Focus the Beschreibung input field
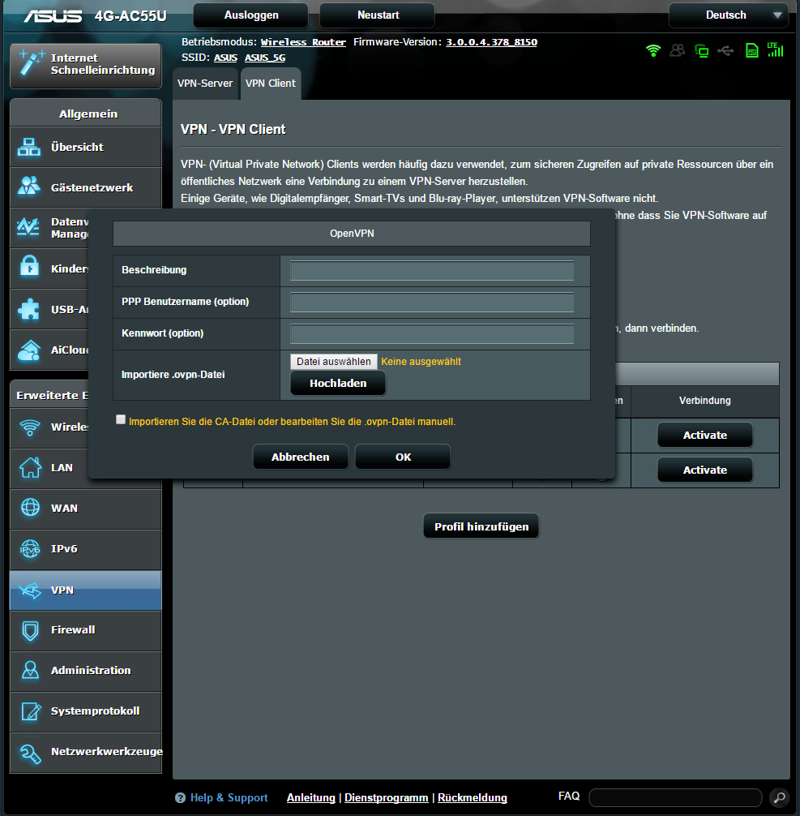Screen dimensions: 800x816 pos(431,270)
